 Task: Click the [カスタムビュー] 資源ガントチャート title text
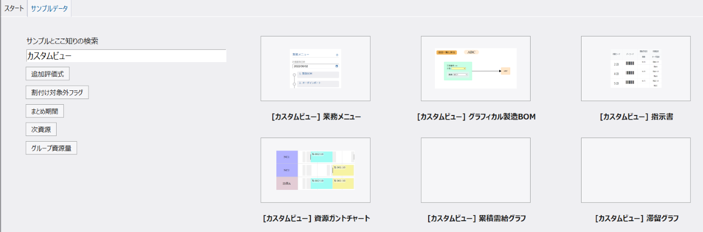point(316,218)
